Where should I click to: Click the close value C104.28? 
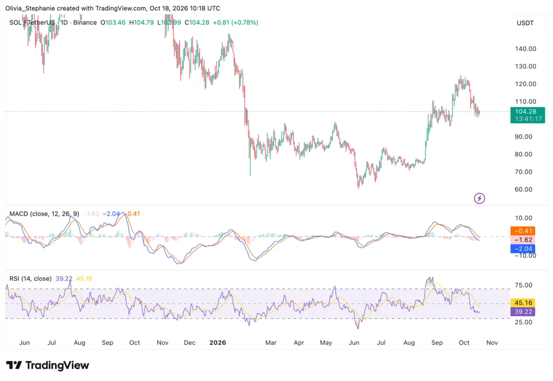tap(197, 23)
